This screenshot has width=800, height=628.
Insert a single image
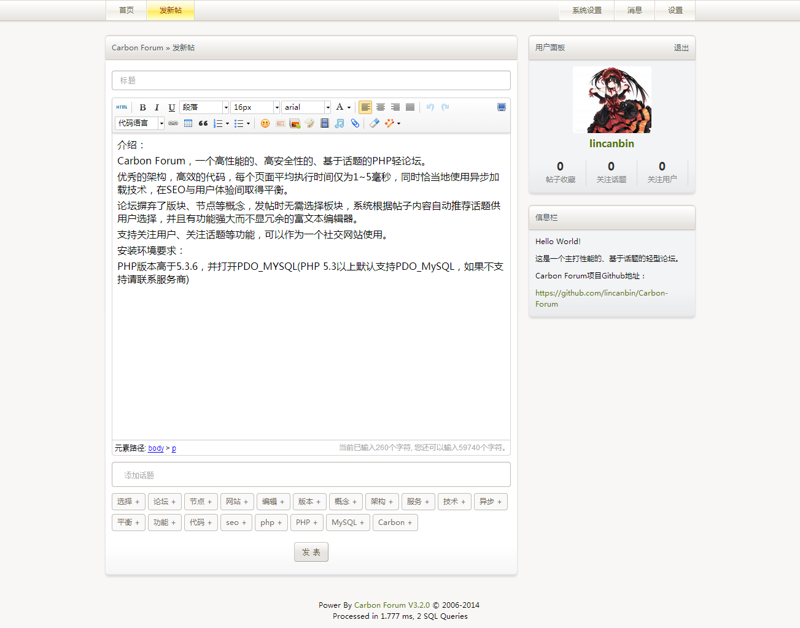click(280, 123)
